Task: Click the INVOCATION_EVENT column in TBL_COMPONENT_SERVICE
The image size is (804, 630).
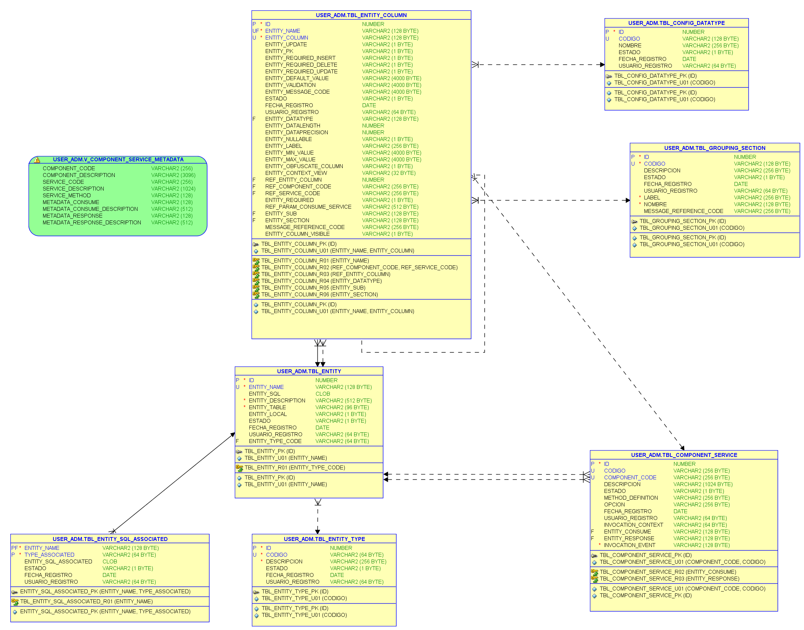Action: [x=629, y=545]
